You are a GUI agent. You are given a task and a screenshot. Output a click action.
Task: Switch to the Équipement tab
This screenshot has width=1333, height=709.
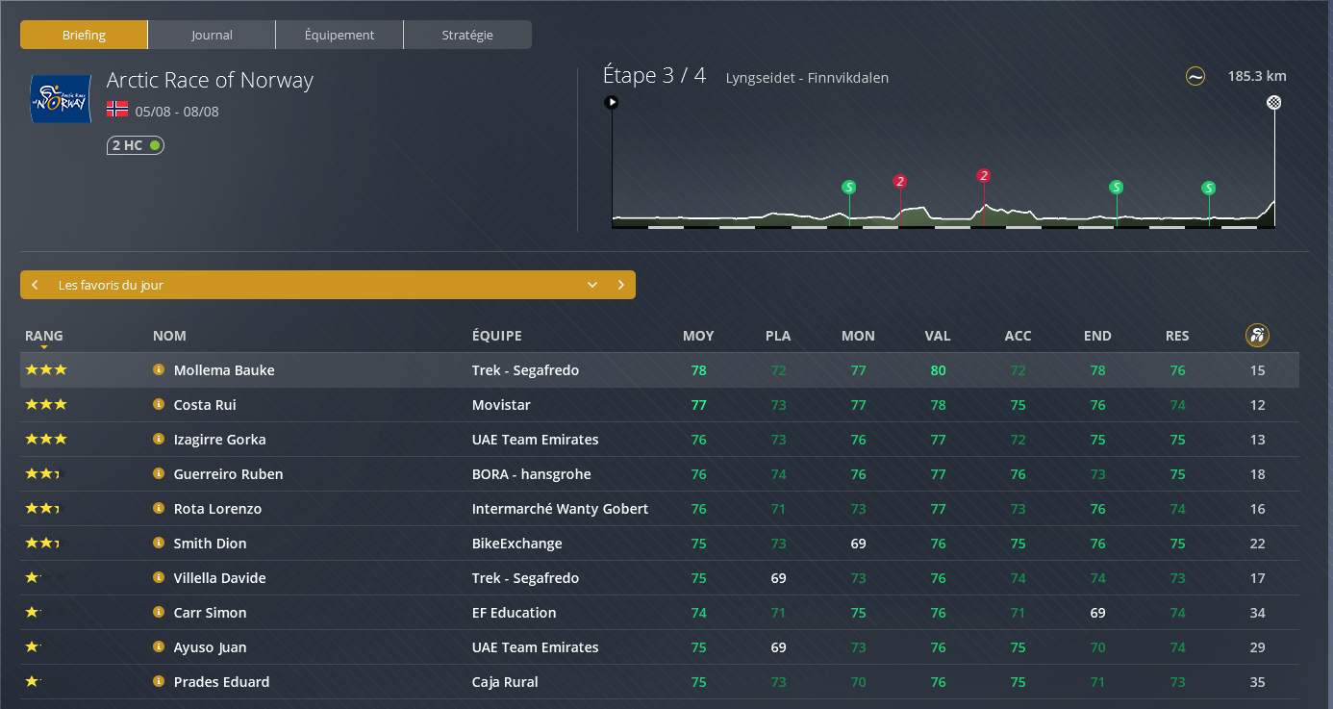pos(340,35)
